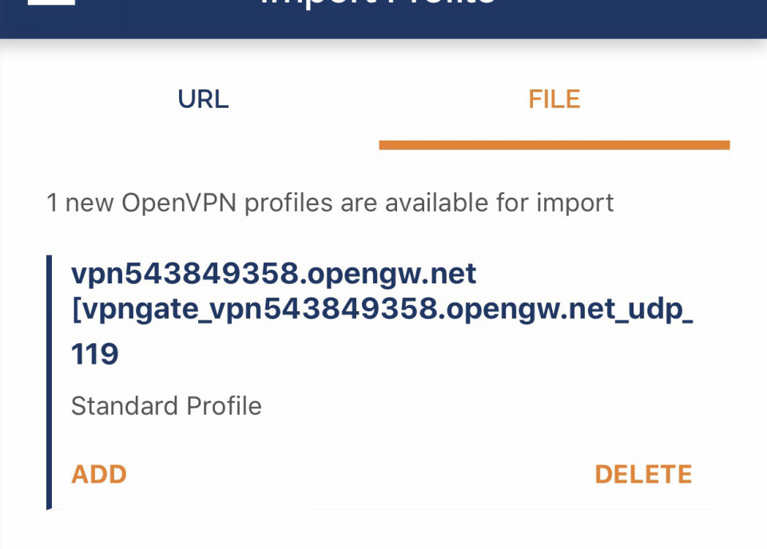Click the vpn543849358.opengw.net profile heading
The width and height of the screenshot is (767, 549).
(273, 274)
